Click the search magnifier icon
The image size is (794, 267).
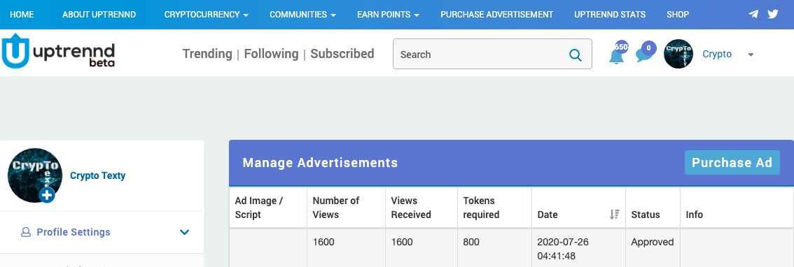pos(576,55)
